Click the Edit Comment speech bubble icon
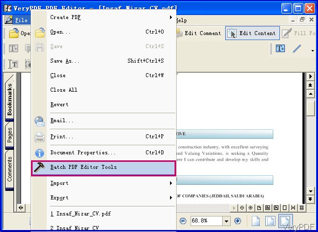The width and height of the screenshot is (318, 232). coord(179,33)
